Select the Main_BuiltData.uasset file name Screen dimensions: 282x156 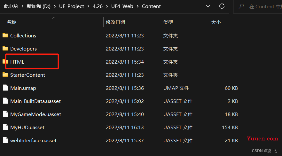35,101
